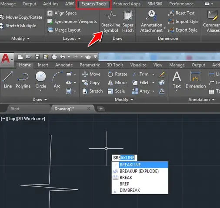
Task: Click the [Top] view control label
Action: point(12,119)
